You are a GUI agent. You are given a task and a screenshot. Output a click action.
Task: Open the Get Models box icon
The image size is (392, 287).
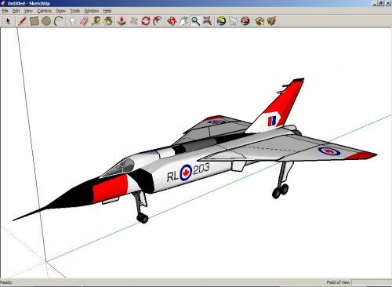(x=260, y=21)
